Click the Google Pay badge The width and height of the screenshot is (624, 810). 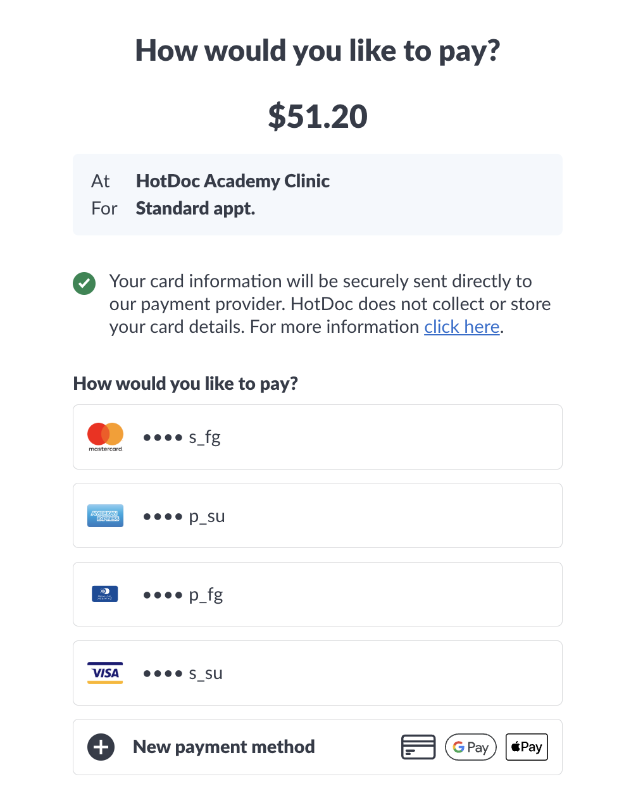pyautogui.click(x=470, y=747)
